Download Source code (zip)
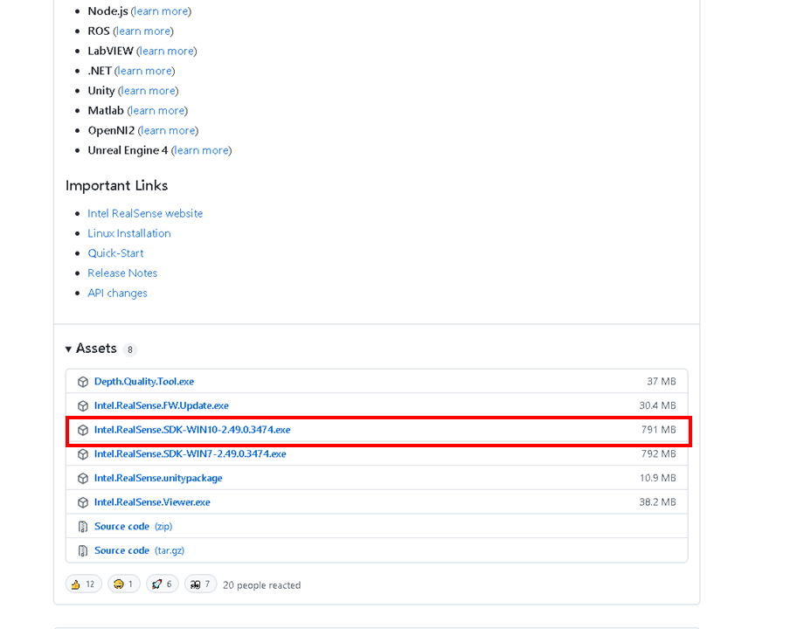This screenshot has width=811, height=629. pyautogui.click(x=133, y=526)
